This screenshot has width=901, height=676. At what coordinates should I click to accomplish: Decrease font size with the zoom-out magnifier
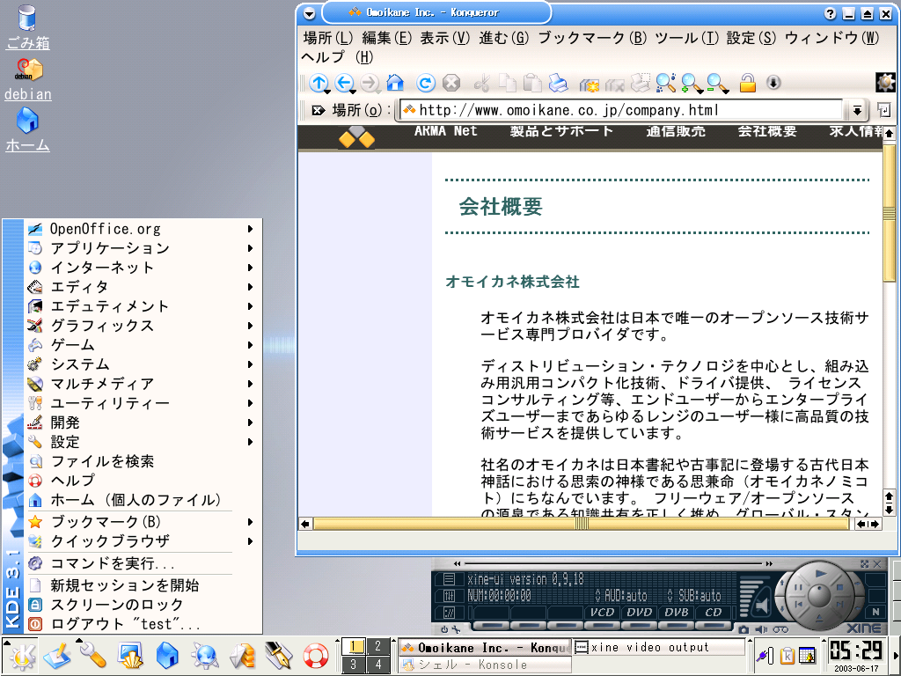click(717, 84)
